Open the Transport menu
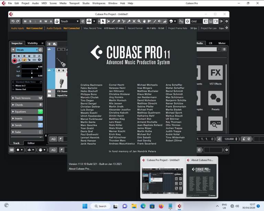The height and width of the screenshot is (211, 264). click(x=74, y=3)
